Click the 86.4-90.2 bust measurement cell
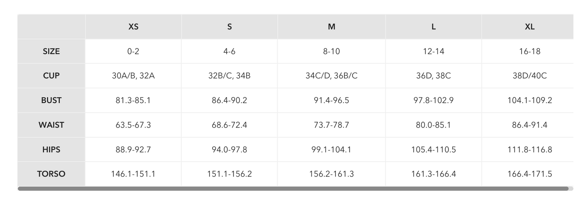The height and width of the screenshot is (202, 583). pyautogui.click(x=229, y=100)
